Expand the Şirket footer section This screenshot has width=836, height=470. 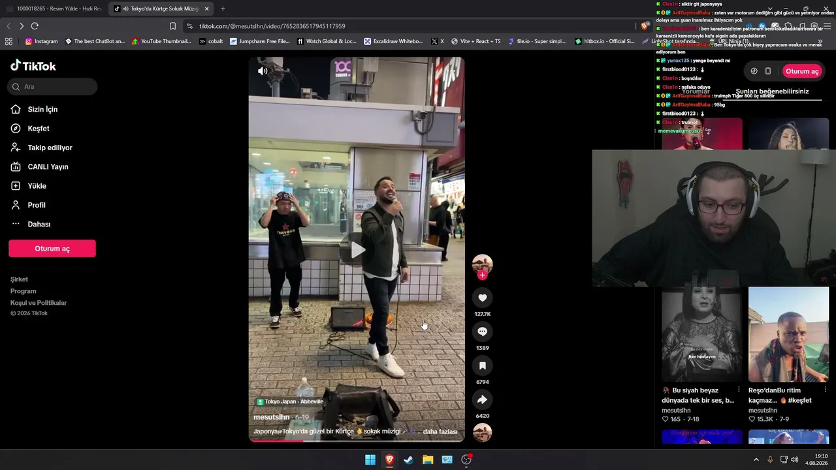pyautogui.click(x=19, y=279)
